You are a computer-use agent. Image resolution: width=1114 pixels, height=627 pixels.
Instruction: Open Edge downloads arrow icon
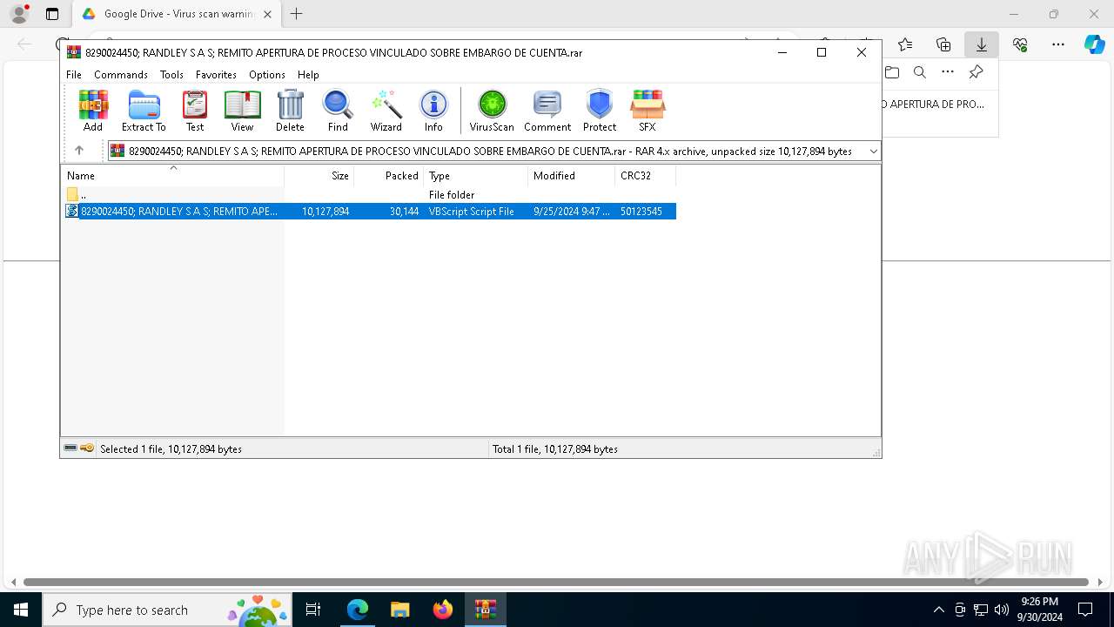tap(982, 44)
